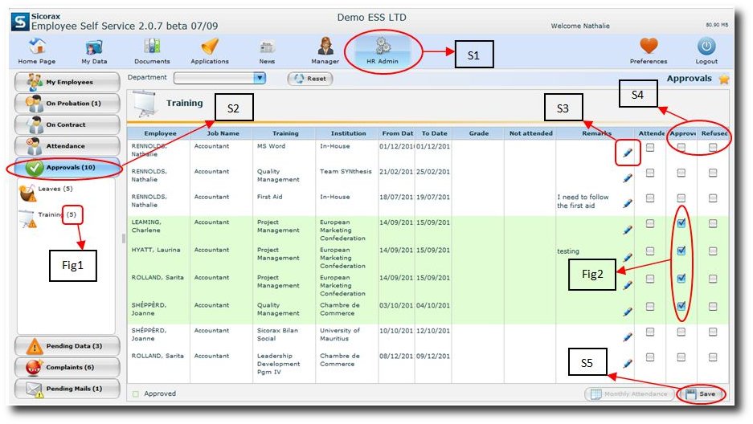
Task: Open My Data from the toolbar
Action: 94,48
